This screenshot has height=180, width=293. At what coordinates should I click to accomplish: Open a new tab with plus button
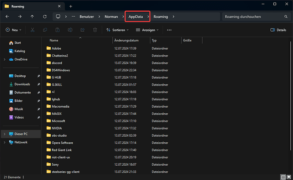[71, 6]
